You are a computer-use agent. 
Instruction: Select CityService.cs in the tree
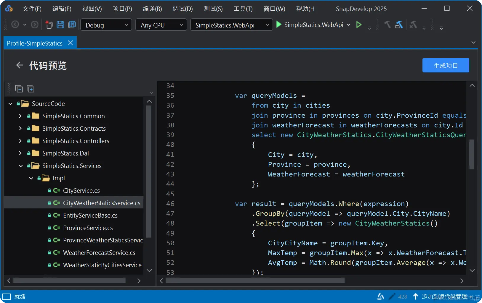pos(81,191)
